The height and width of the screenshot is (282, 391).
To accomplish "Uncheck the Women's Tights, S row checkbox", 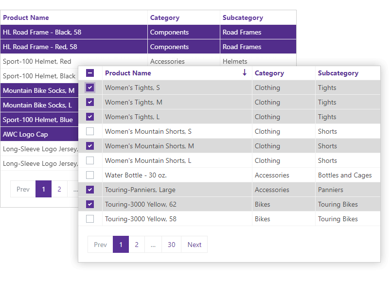I will coord(90,88).
